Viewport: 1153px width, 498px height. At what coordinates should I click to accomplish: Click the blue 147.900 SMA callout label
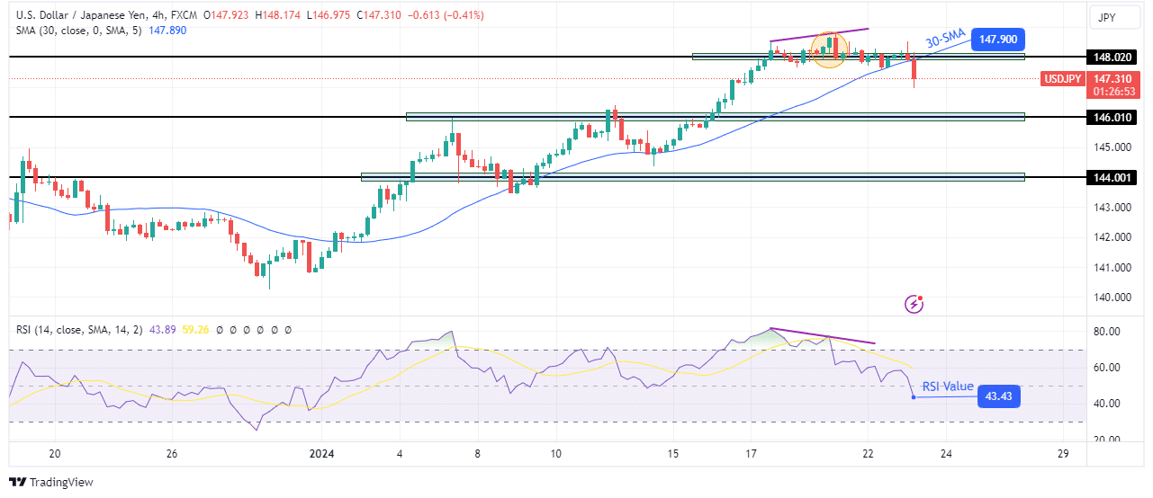click(x=997, y=40)
